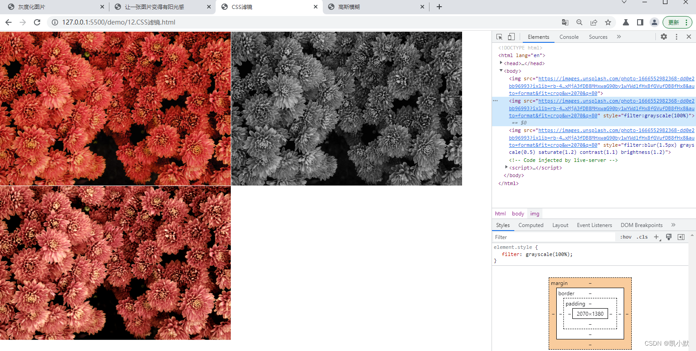
Task: Show more DevTools panels via the top chevron
Action: coord(619,37)
